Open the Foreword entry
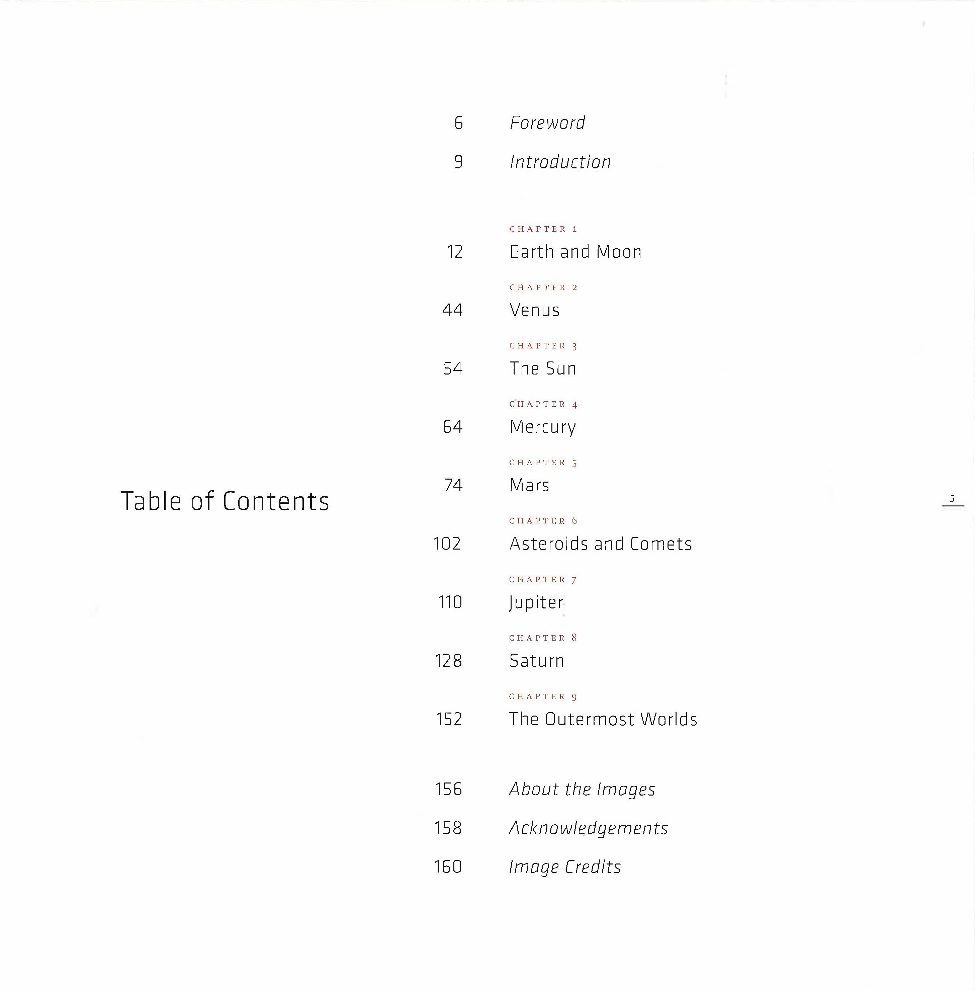Viewport: 975px width, 991px height. (547, 123)
